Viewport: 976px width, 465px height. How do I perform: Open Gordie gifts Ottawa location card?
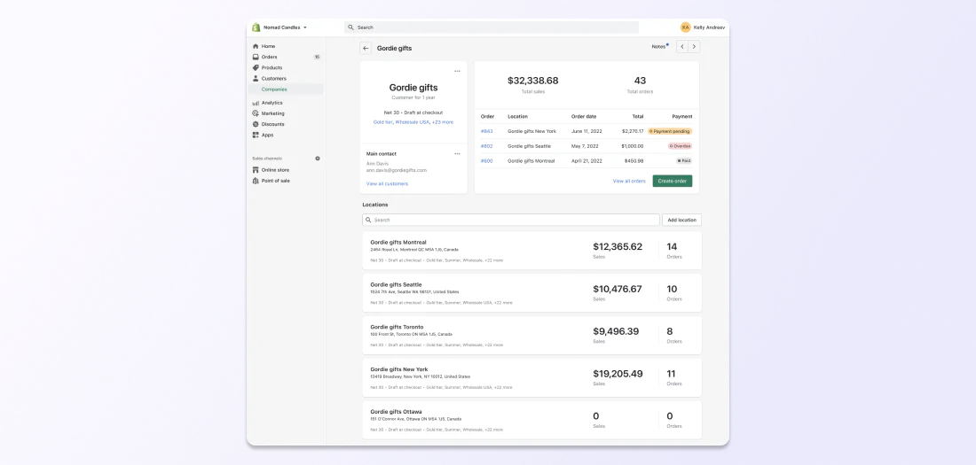(531, 420)
